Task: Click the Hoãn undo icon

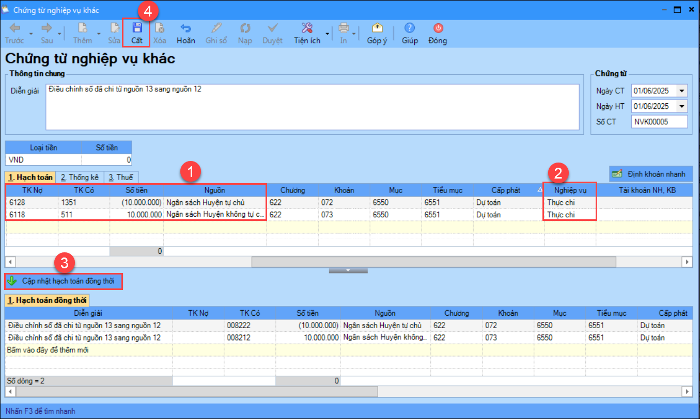Action: pyautogui.click(x=185, y=28)
